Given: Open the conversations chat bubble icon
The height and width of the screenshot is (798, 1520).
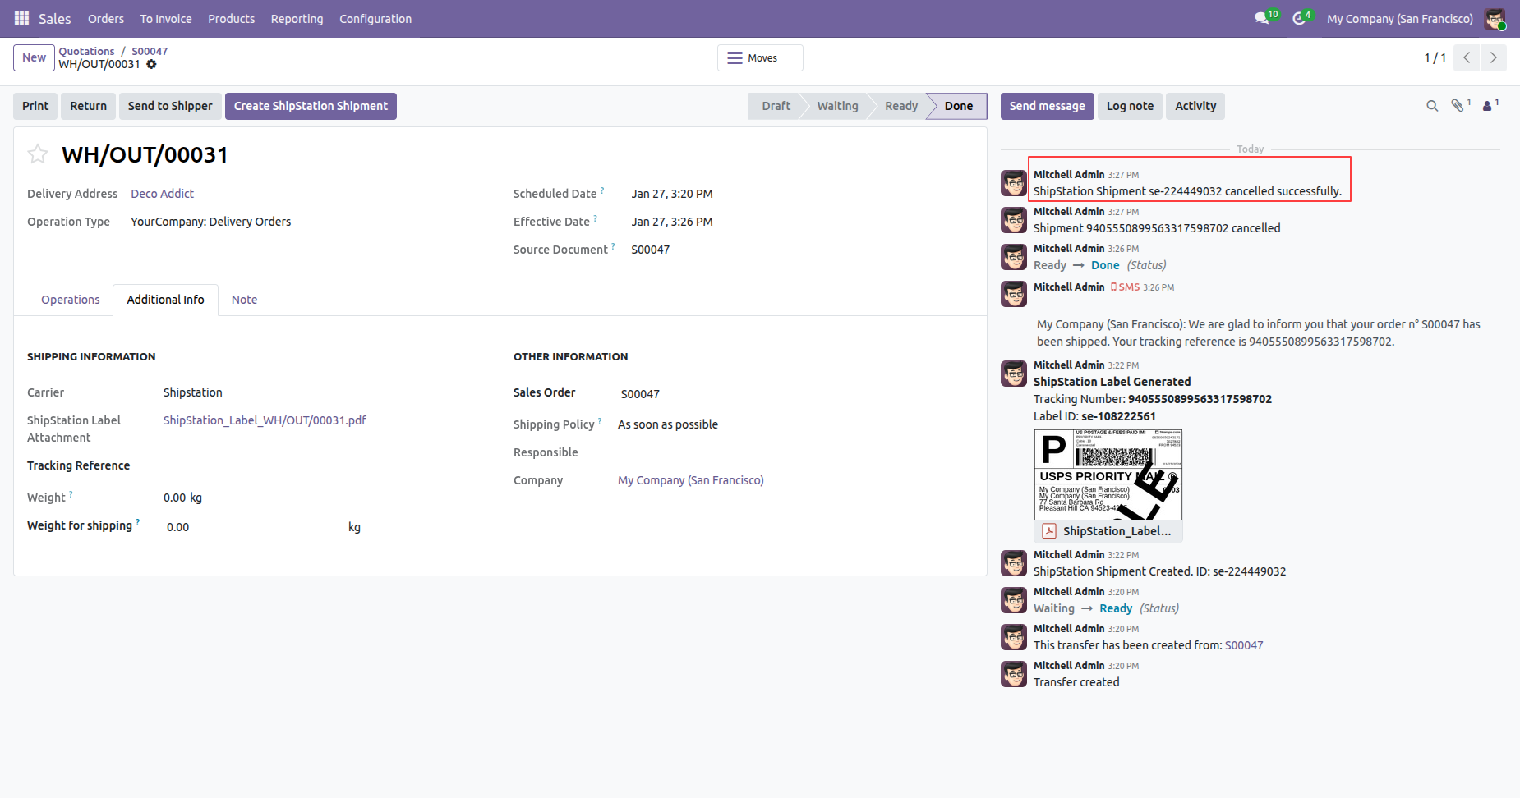Looking at the screenshot, I should 1262,18.
